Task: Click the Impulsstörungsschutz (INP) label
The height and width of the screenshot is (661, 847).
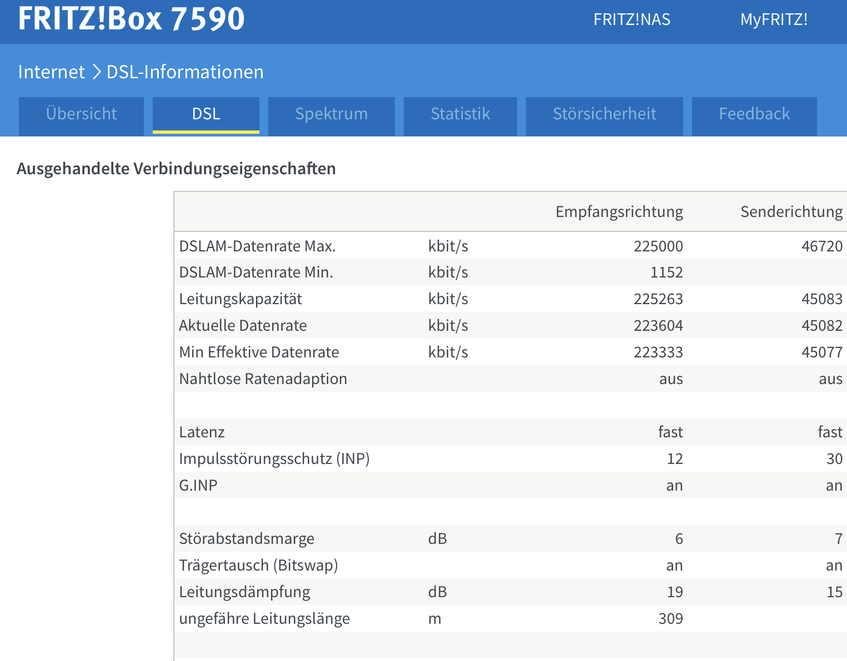Action: [274, 459]
